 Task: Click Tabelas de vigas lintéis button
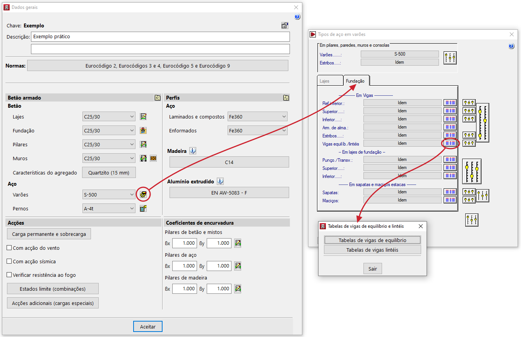(372, 250)
